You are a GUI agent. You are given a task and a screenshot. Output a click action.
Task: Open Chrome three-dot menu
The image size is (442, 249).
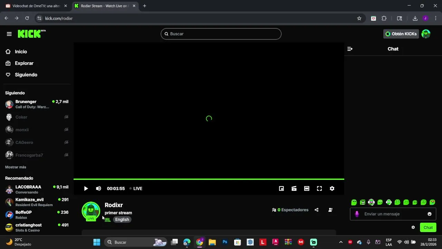(x=435, y=18)
